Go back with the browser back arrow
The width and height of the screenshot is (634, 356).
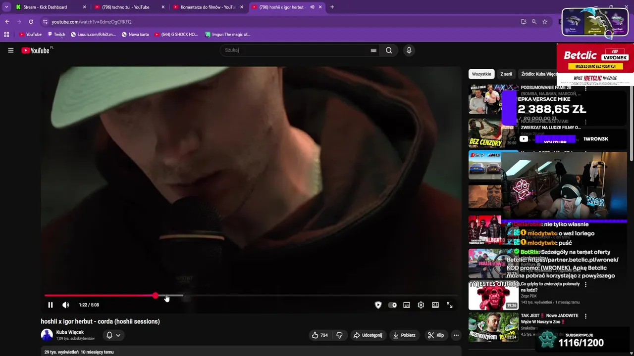(x=7, y=22)
